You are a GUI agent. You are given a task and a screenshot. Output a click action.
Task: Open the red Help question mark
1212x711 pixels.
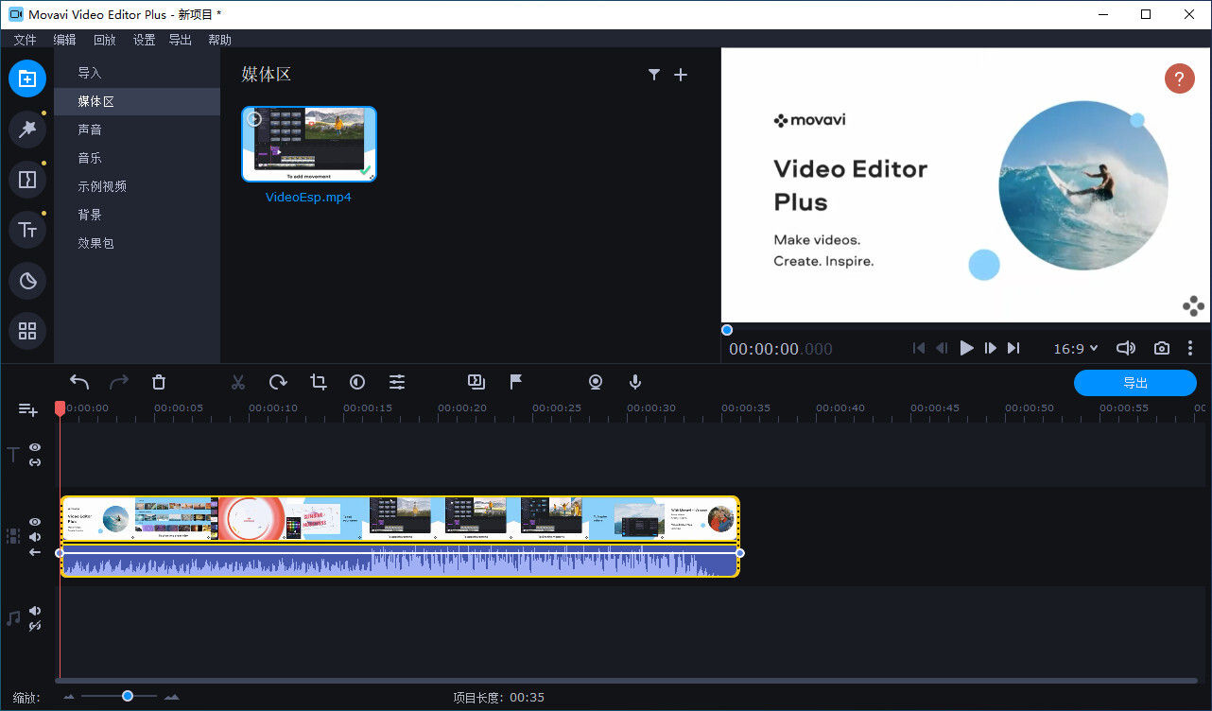pyautogui.click(x=1179, y=78)
